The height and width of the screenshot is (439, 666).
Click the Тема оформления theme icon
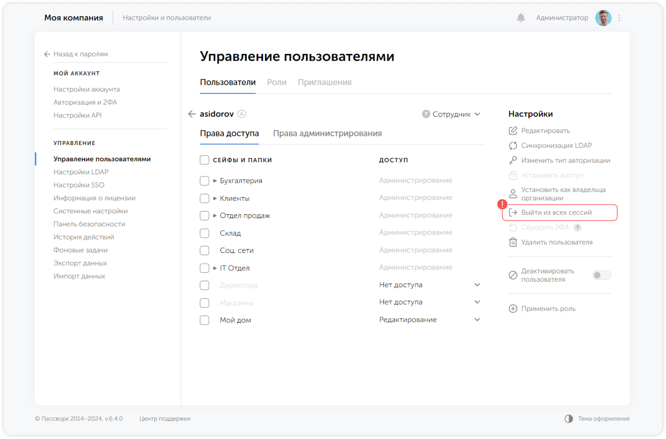(x=568, y=418)
